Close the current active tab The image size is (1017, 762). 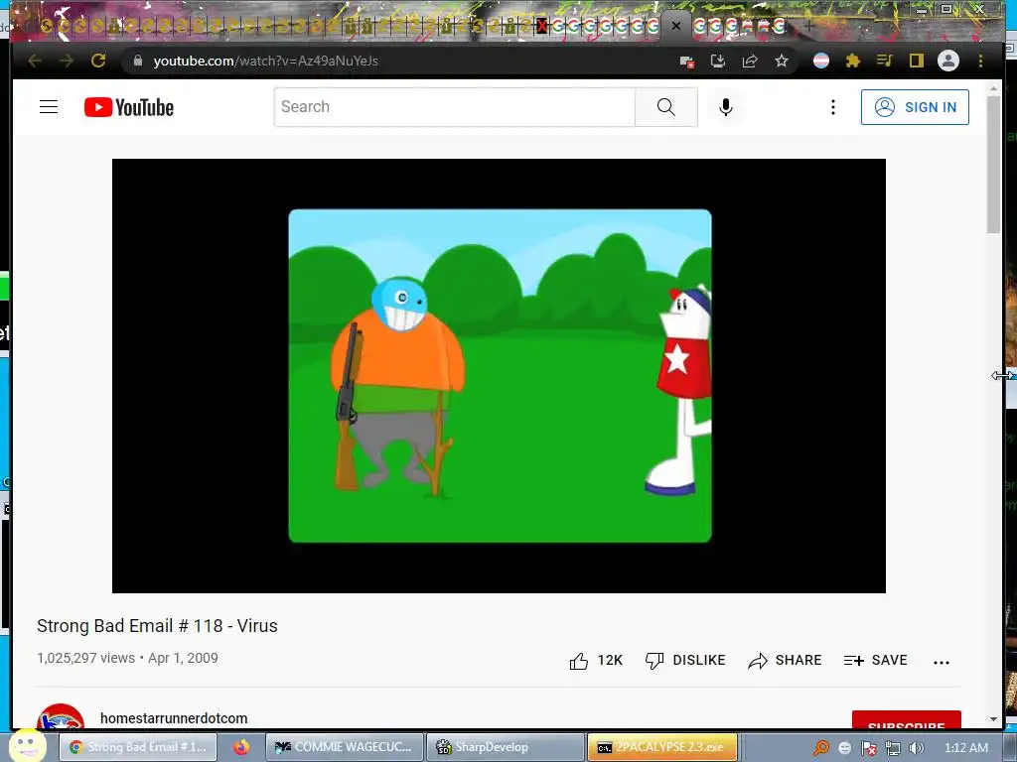675,26
